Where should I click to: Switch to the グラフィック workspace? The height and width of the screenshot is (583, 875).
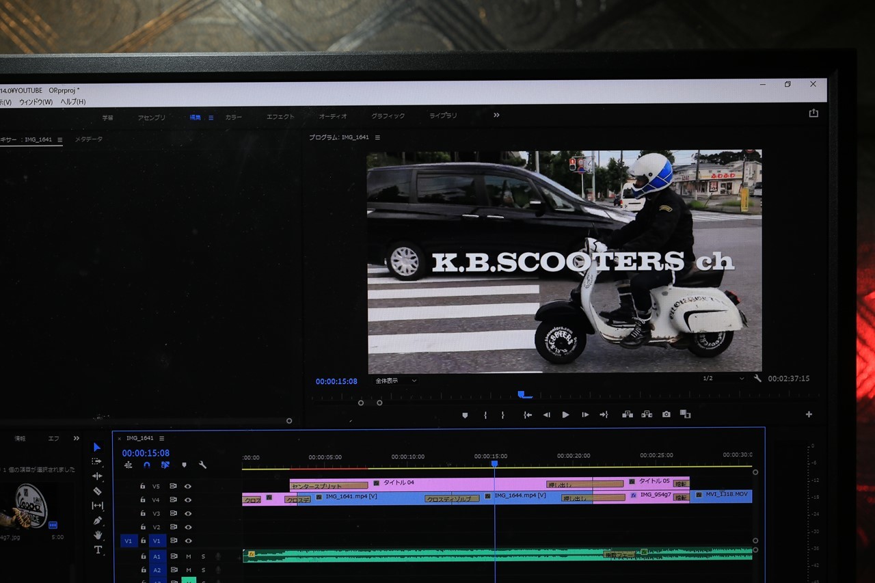388,116
